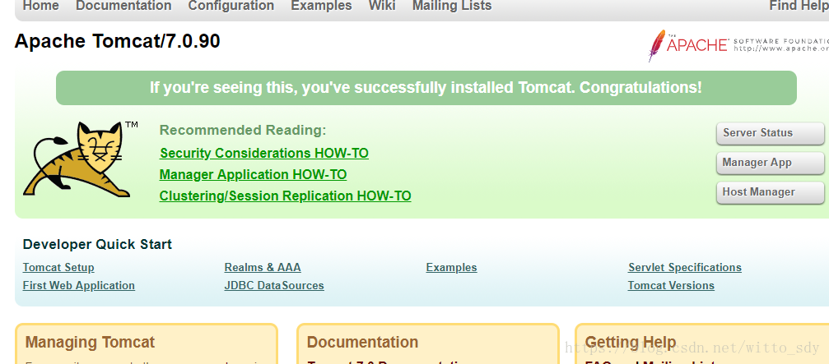Screen dimensions: 829x364
Task: Click the Developer Quick Start heading
Action: pos(97,244)
